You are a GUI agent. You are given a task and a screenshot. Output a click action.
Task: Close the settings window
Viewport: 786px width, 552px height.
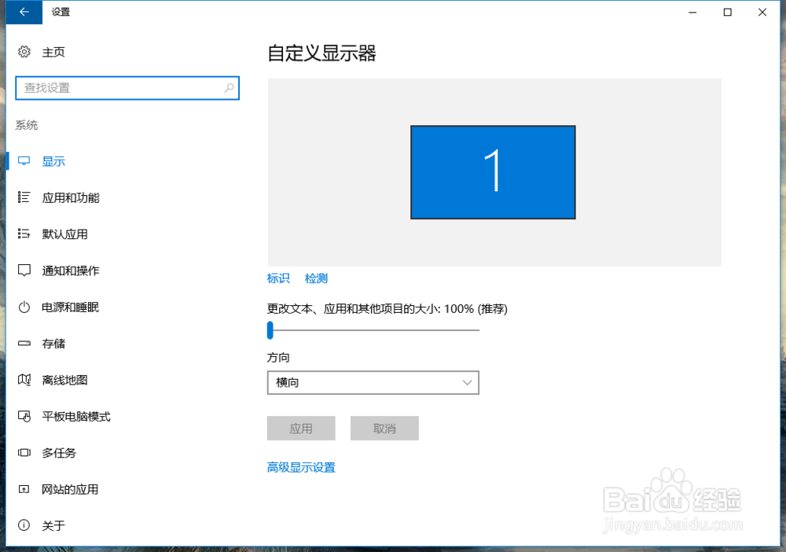[x=762, y=12]
